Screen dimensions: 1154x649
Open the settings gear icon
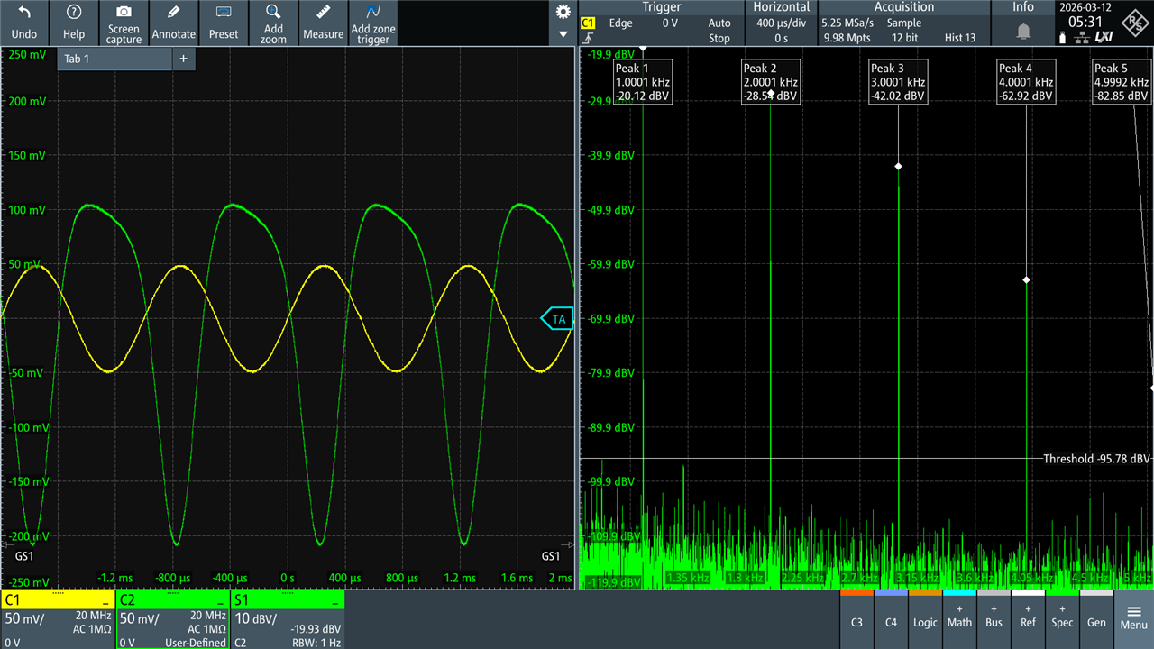tap(563, 12)
